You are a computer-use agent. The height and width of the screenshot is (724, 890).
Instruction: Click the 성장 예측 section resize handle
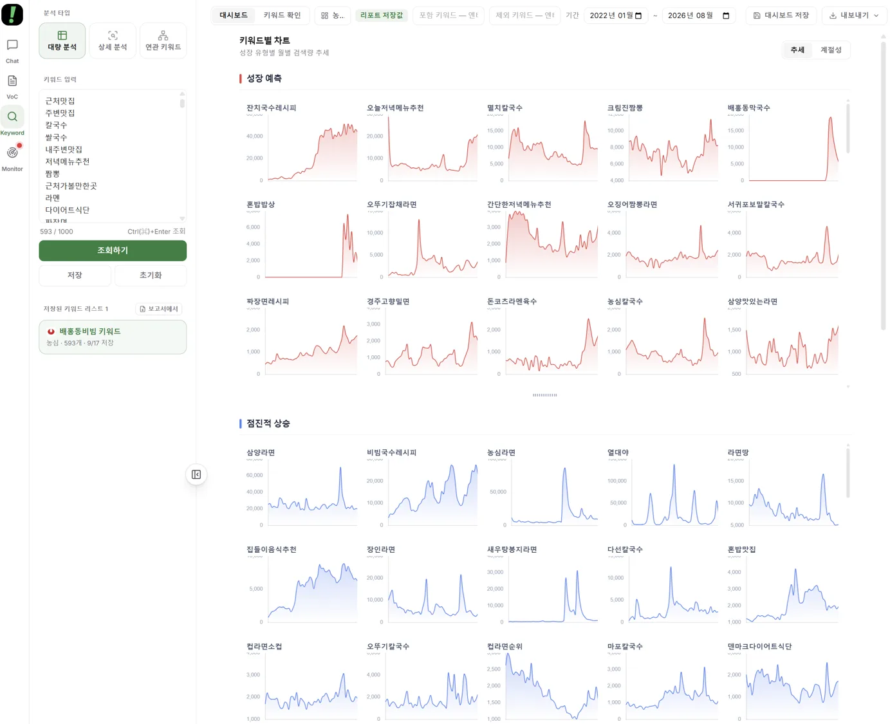click(x=545, y=395)
